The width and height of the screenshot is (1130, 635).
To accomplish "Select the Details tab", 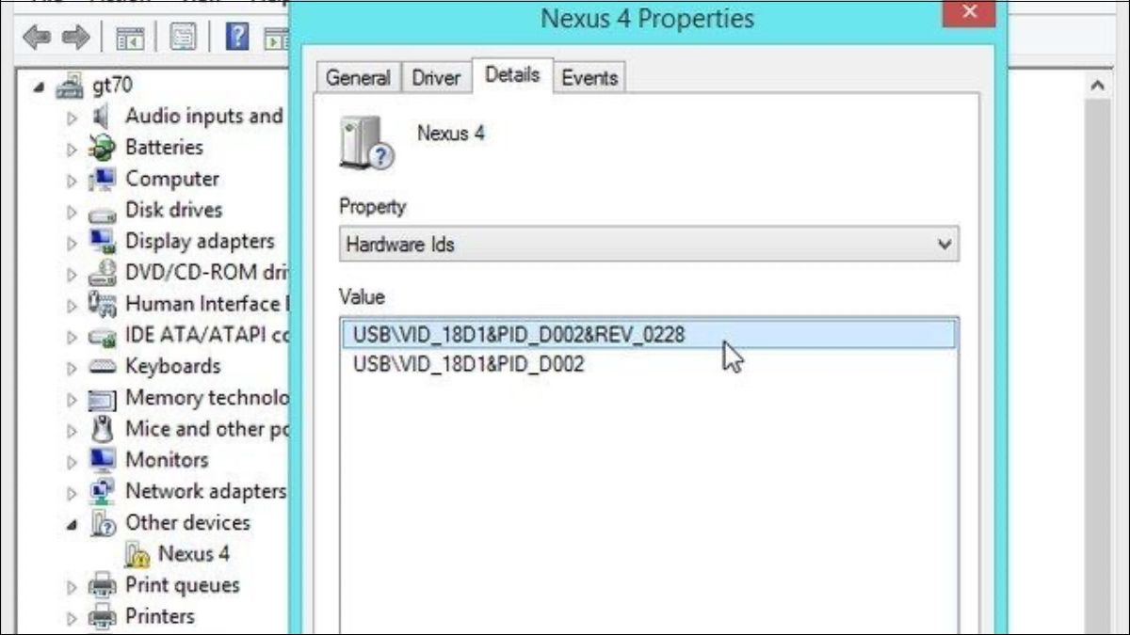I will pyautogui.click(x=512, y=74).
